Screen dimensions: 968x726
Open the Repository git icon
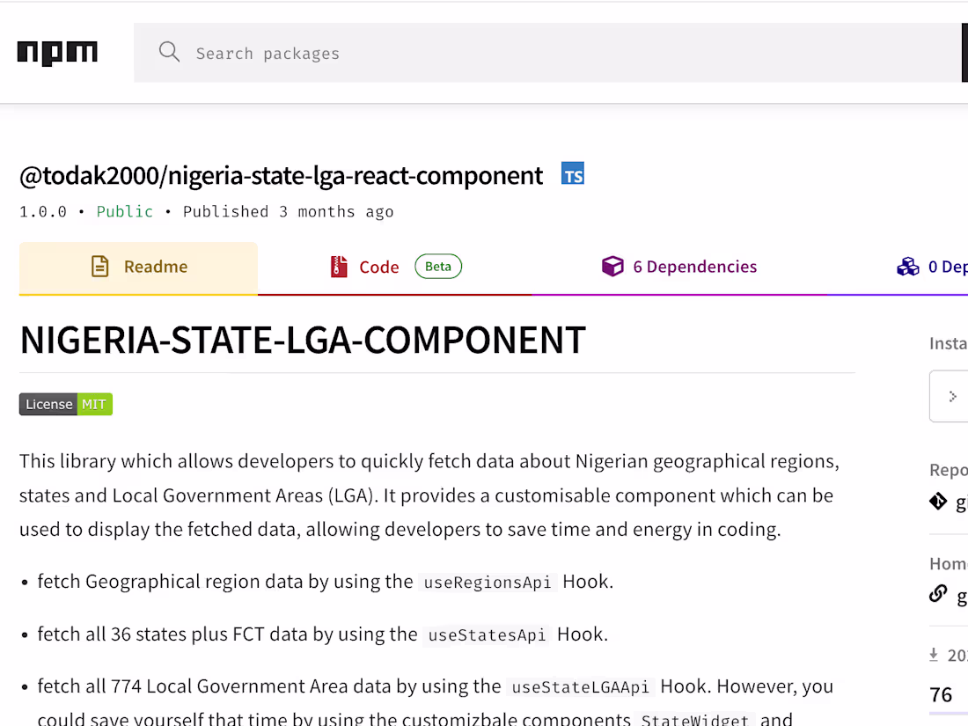tap(939, 502)
